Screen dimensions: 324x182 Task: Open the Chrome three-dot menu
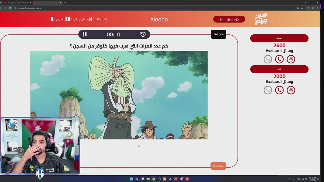point(318,8)
